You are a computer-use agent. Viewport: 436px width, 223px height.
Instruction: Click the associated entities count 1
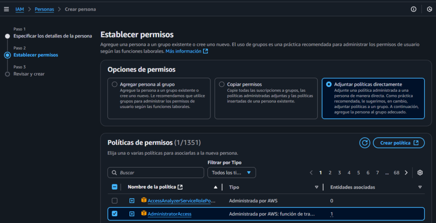[x=331, y=214]
